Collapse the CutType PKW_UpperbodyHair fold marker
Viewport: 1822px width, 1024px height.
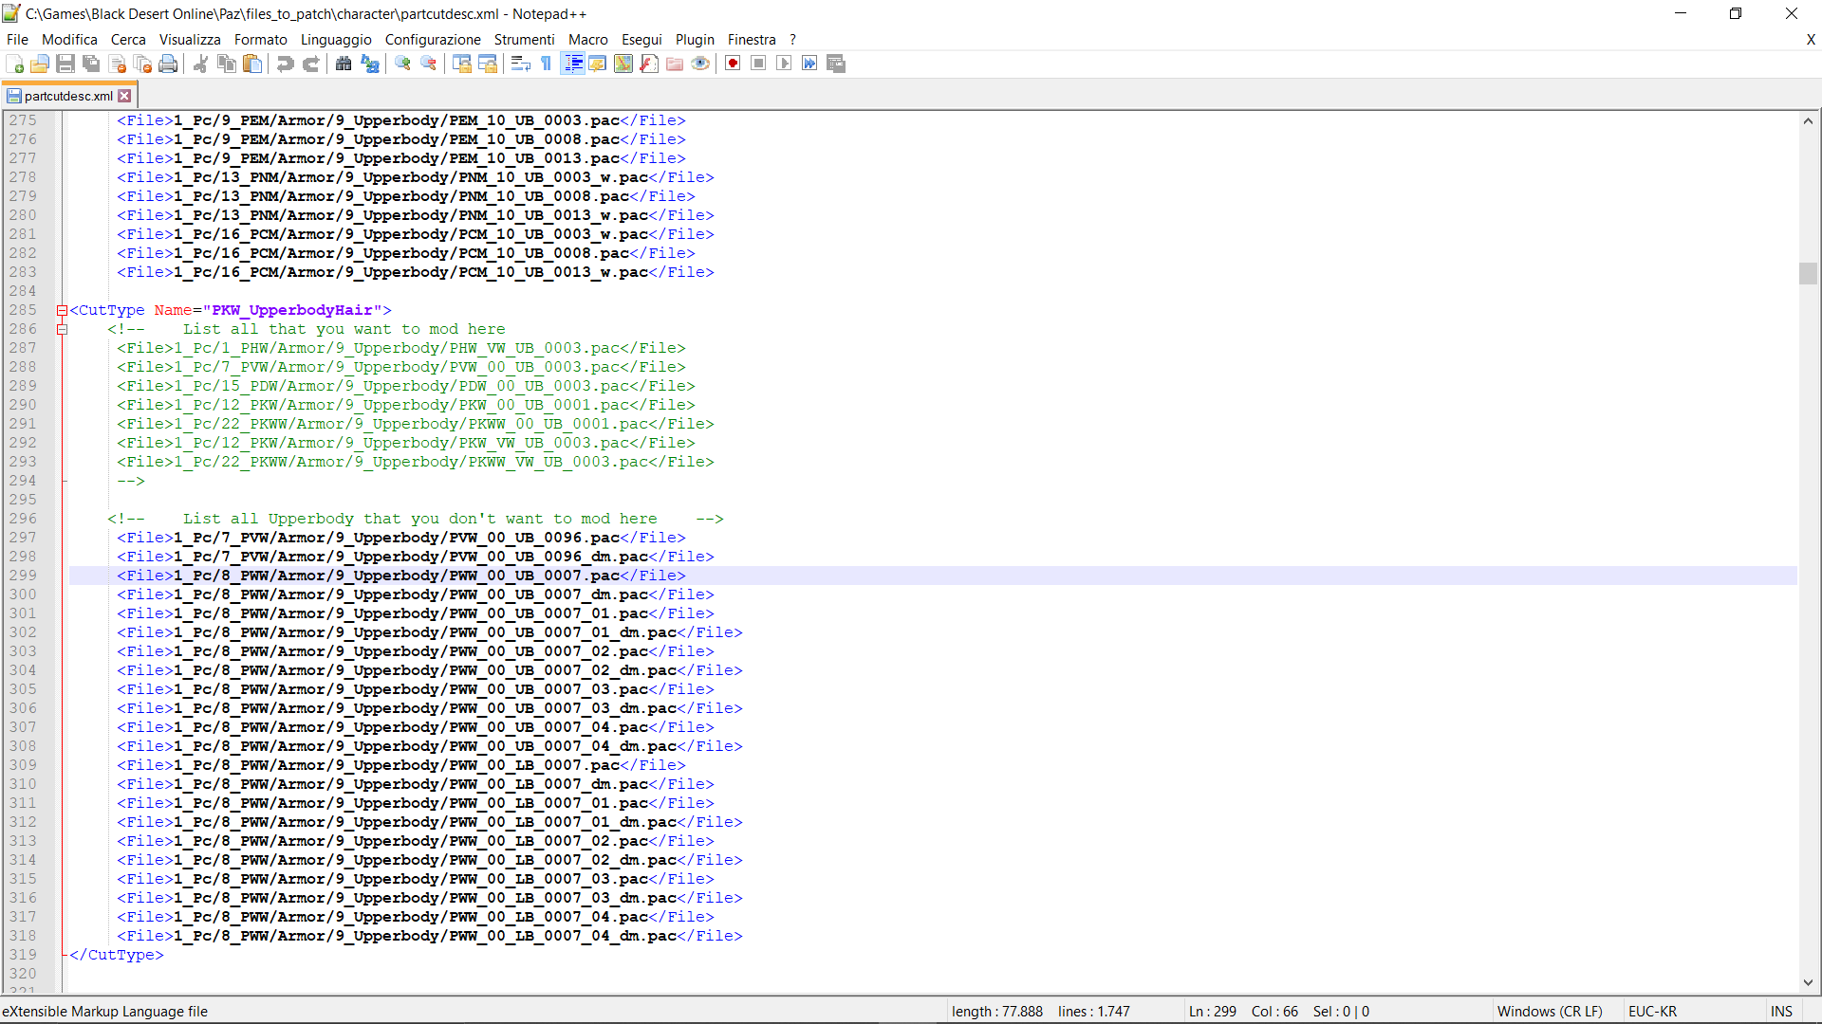tap(62, 310)
